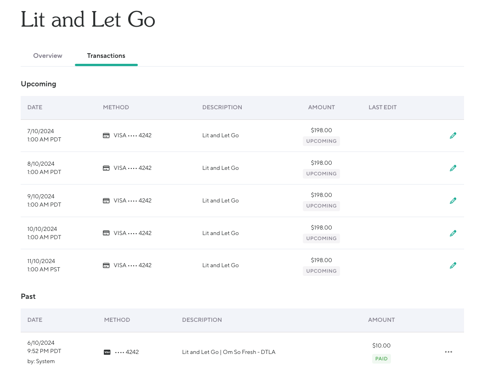Edit the 7/10/2024 upcoming transaction
Screen dimensions: 493x387
pyautogui.click(x=453, y=135)
